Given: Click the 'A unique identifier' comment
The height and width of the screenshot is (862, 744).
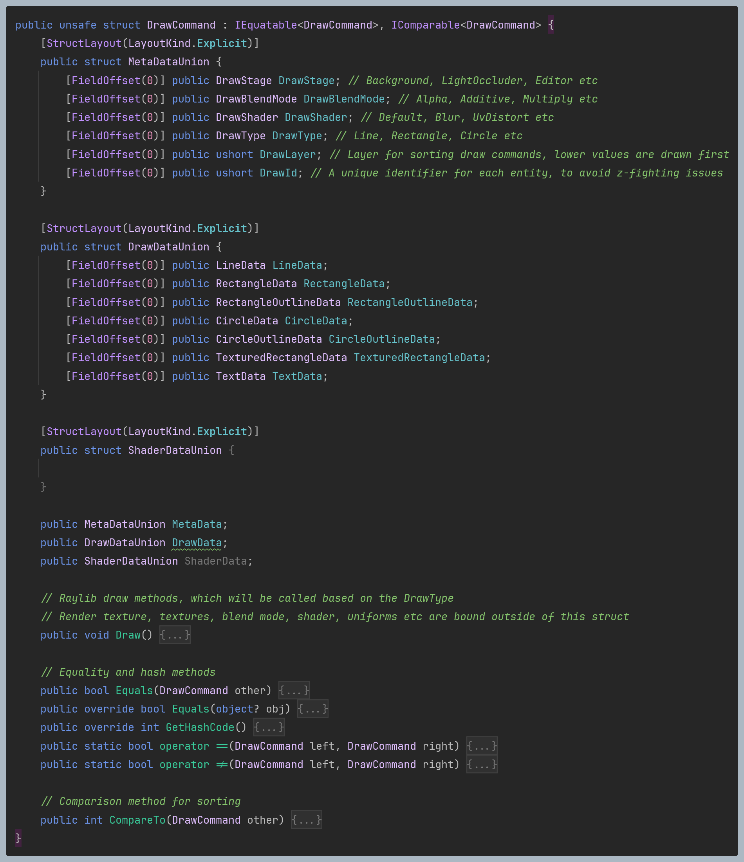Looking at the screenshot, I should tap(516, 173).
